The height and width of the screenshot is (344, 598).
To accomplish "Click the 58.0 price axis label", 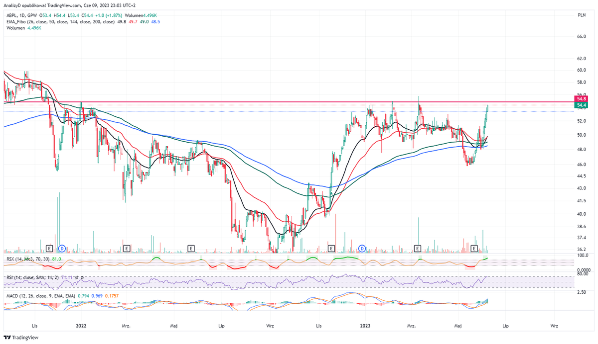I will coord(581,82).
